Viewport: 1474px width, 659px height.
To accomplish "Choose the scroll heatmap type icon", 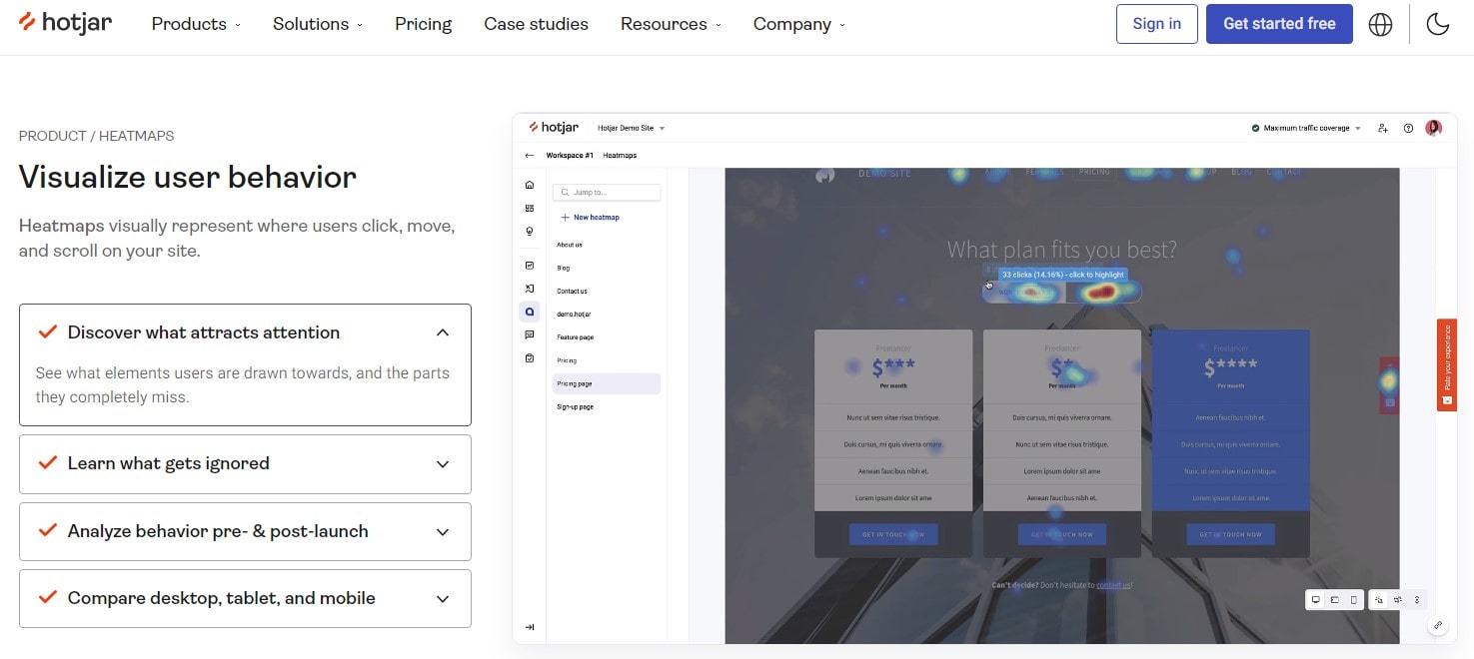I will coord(1416,600).
